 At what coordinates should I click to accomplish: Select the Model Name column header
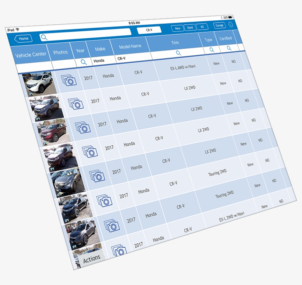click(130, 46)
